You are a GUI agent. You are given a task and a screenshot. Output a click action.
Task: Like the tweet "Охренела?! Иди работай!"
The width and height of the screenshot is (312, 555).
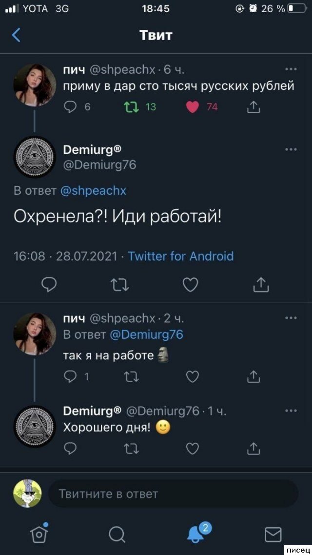pyautogui.click(x=191, y=285)
